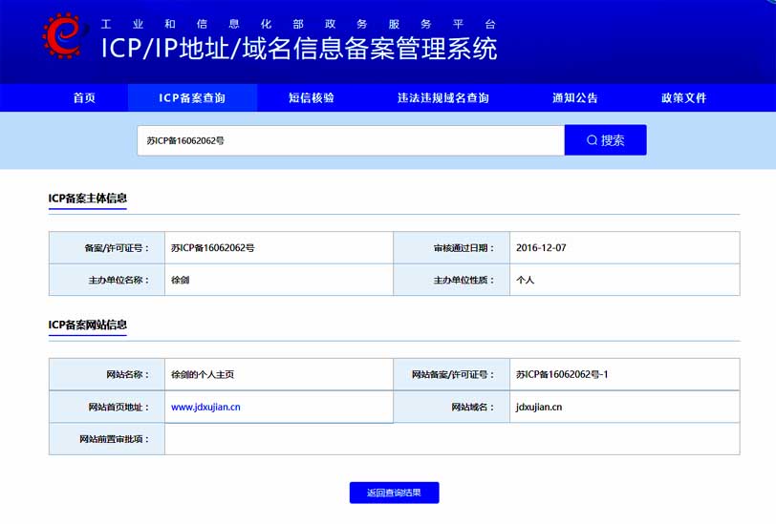Click the magnifier icon in search button

click(593, 140)
